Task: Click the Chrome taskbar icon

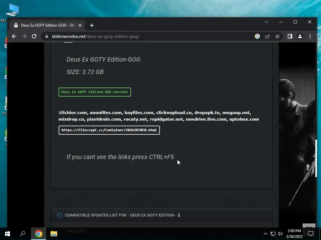Action: 39,234
